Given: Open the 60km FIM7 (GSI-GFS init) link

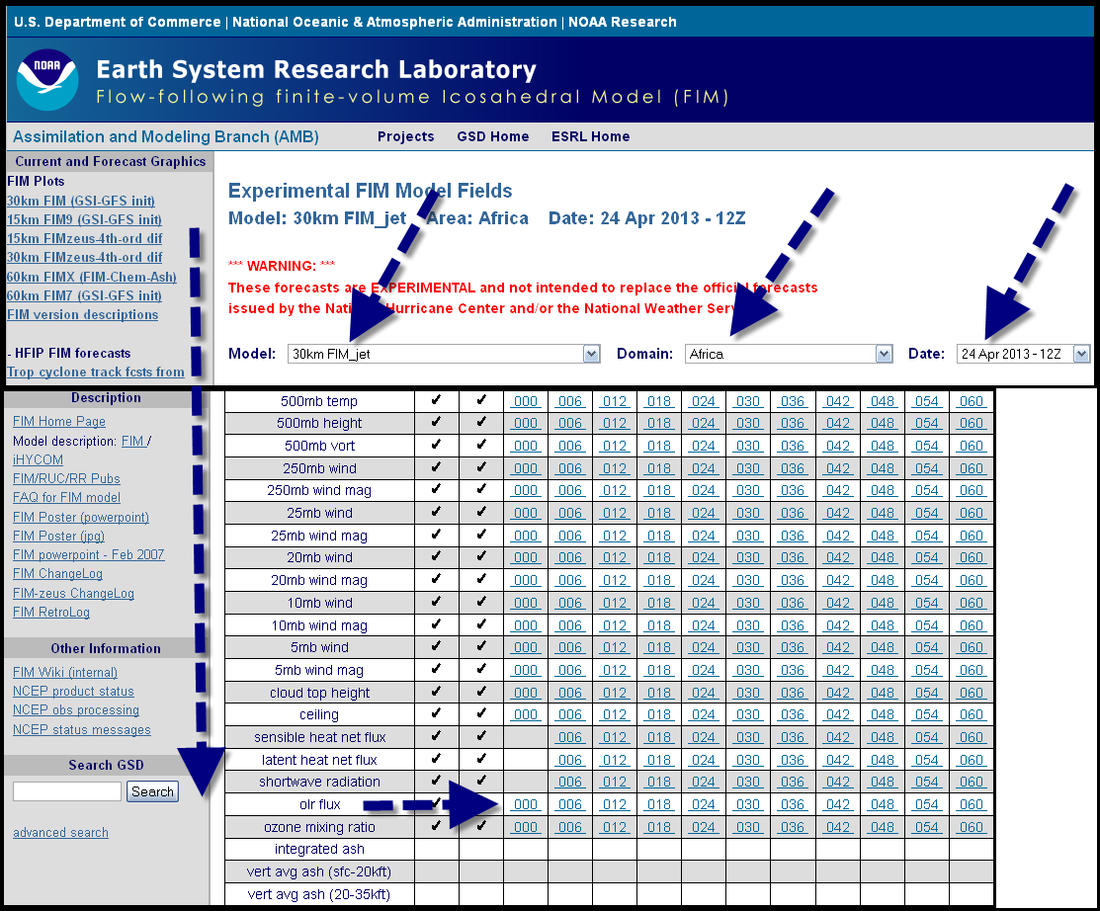Looking at the screenshot, I should click(84, 296).
